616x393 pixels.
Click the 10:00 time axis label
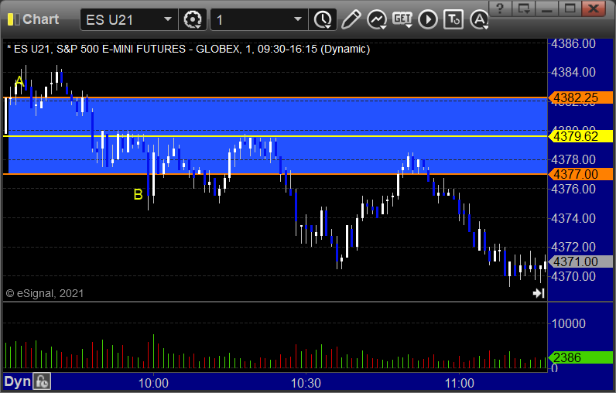pos(153,383)
